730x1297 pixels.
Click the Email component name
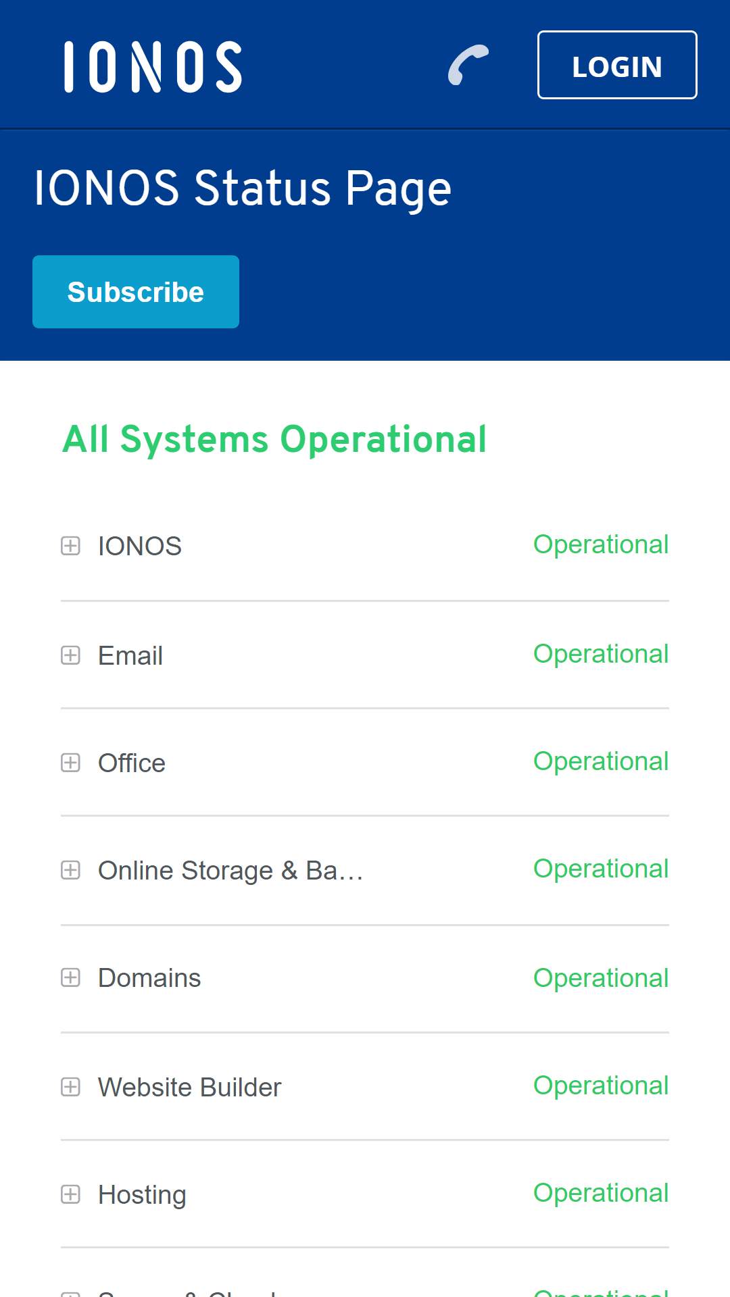click(130, 655)
